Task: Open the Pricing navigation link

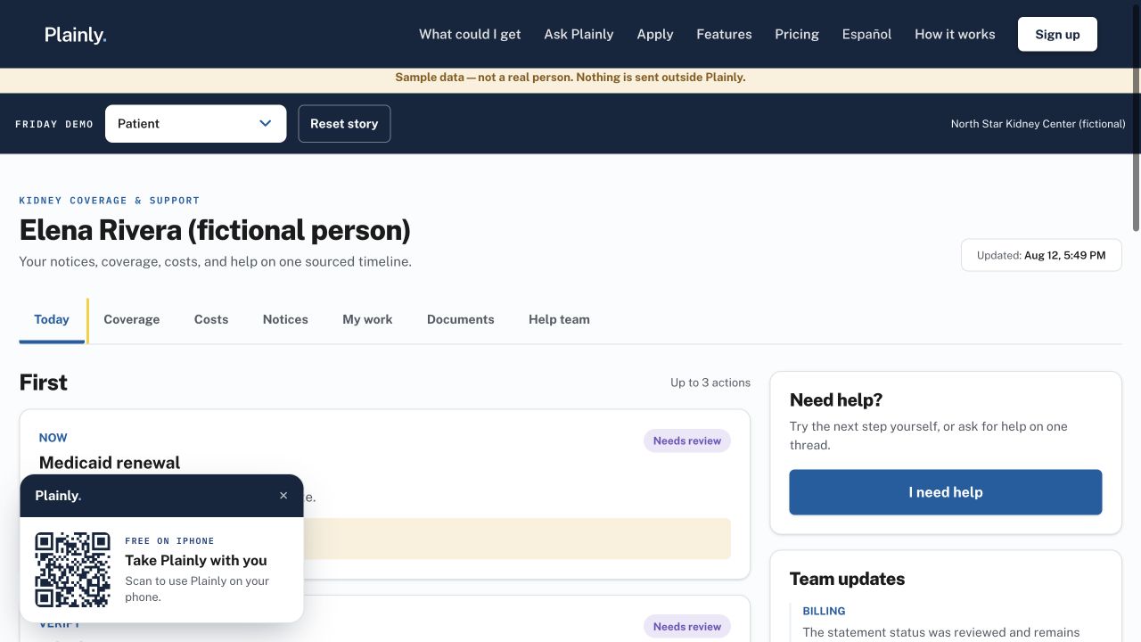Action: (x=797, y=35)
